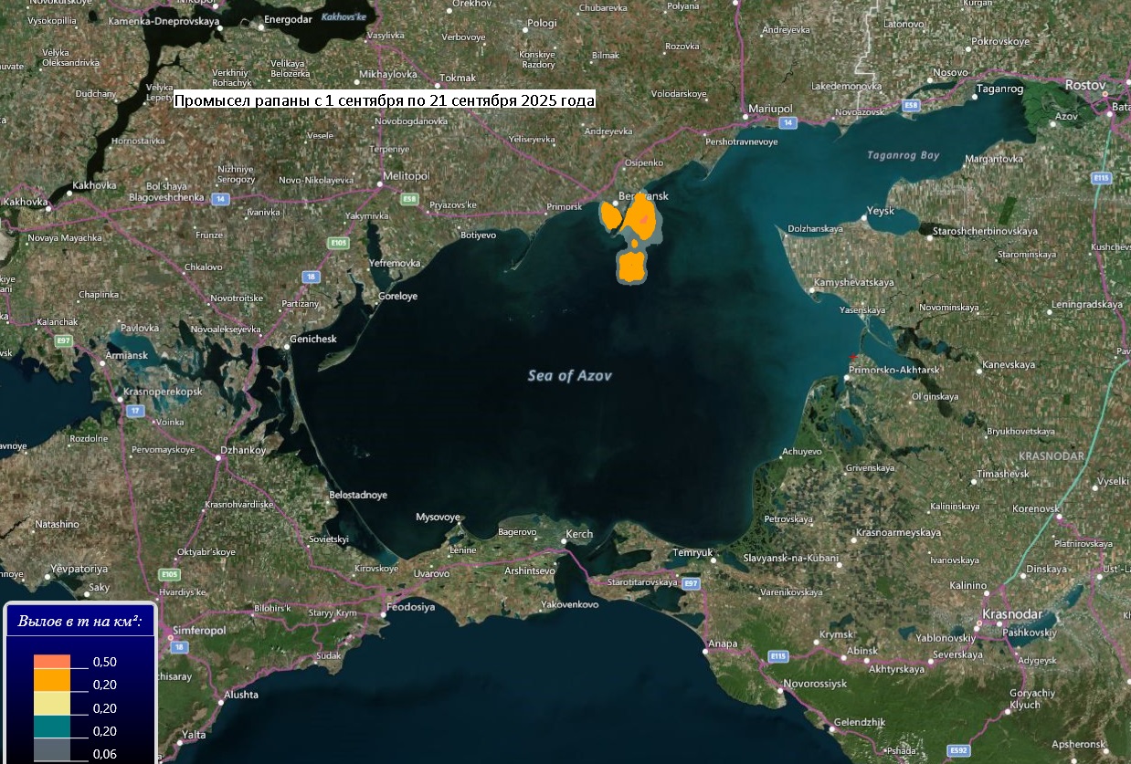Select the red-orange 0,50 legend swatch
The height and width of the screenshot is (764, 1131).
coord(52,662)
